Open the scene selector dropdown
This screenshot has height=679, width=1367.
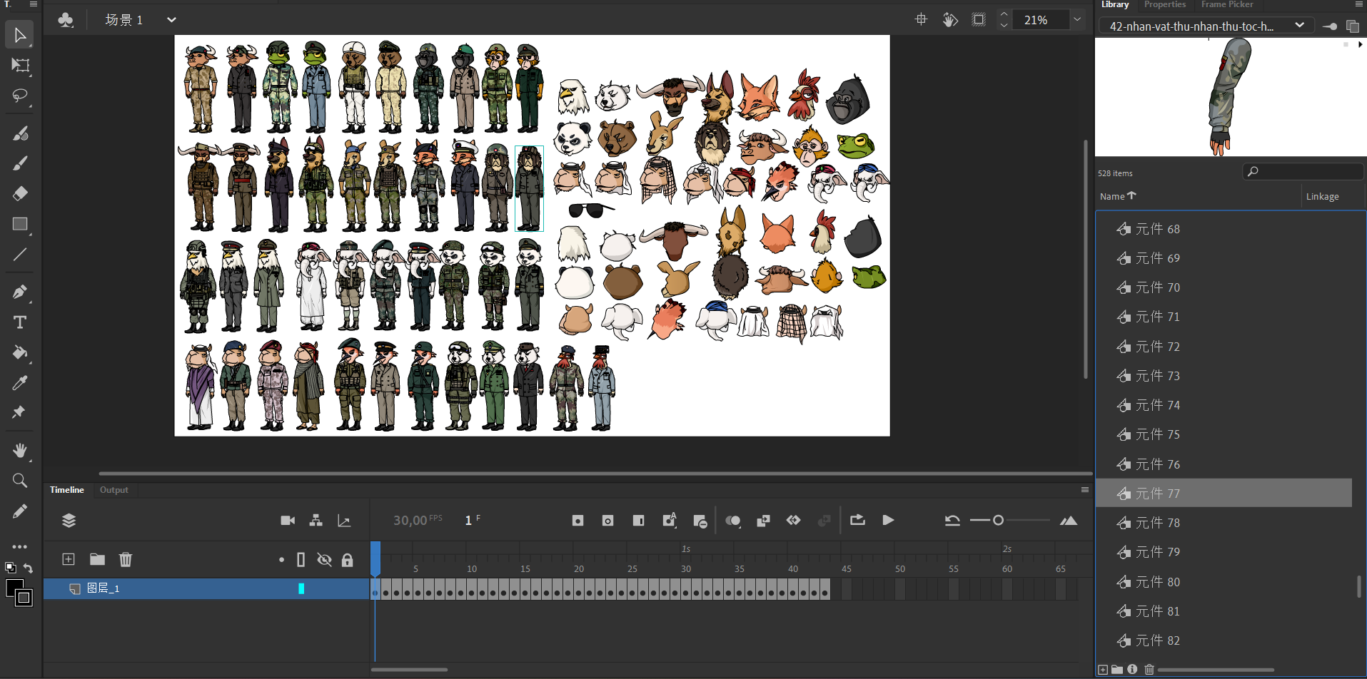point(171,20)
